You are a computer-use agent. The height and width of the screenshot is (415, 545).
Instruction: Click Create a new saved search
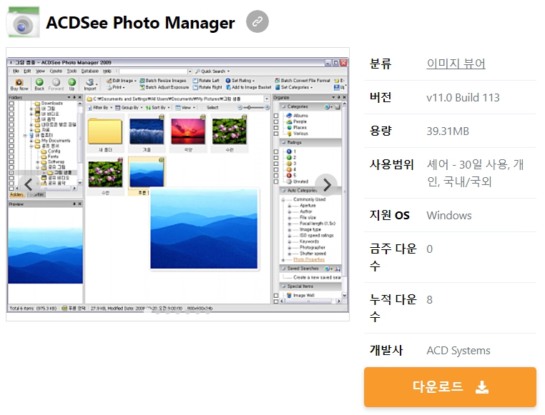317,278
